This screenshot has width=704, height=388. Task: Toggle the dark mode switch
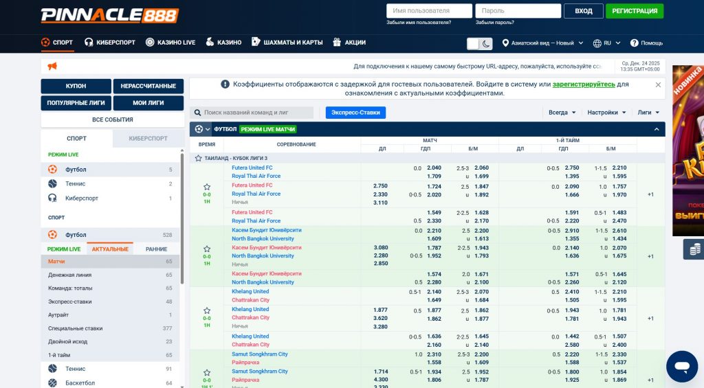[480, 43]
